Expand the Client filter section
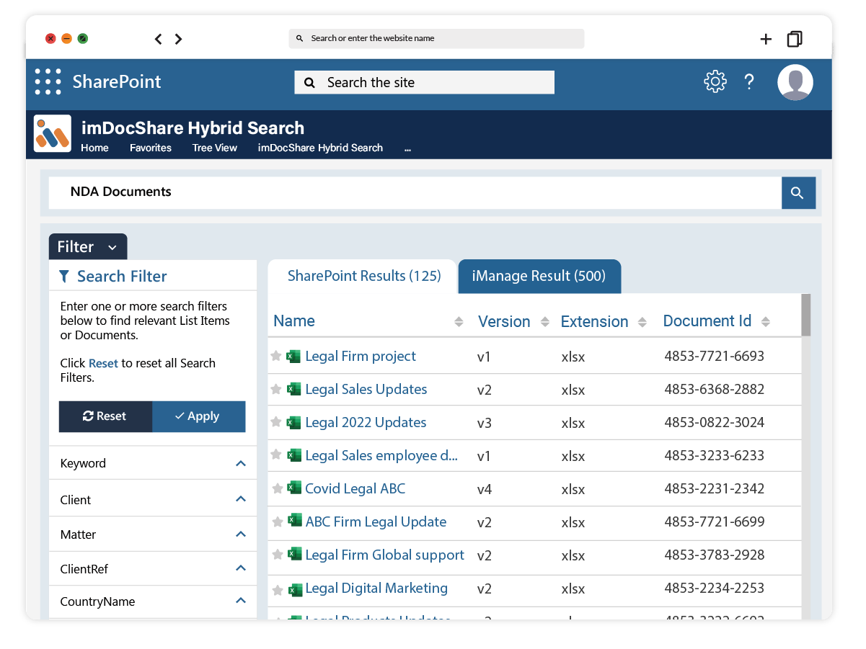 241,498
